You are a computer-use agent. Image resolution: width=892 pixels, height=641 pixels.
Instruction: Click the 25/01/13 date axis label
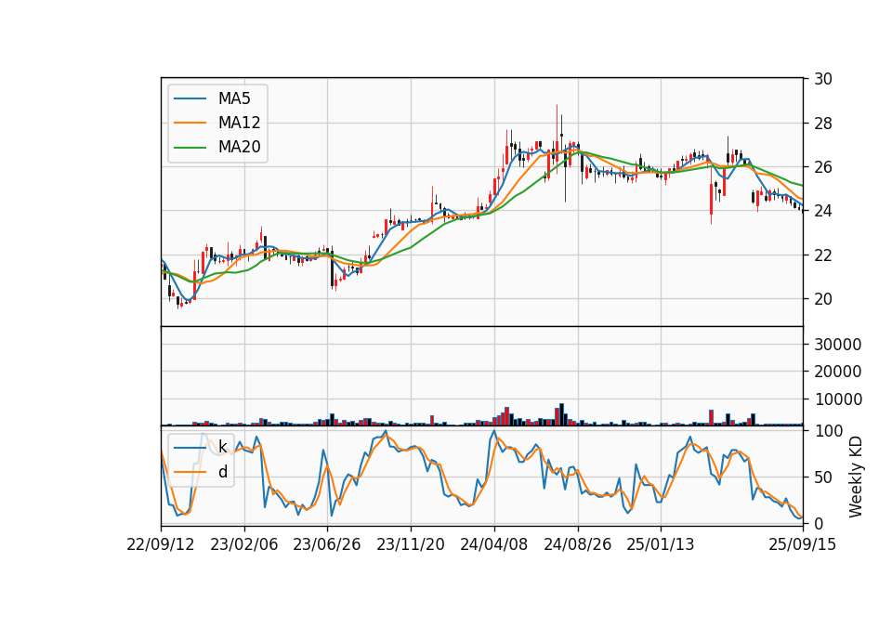click(x=661, y=544)
